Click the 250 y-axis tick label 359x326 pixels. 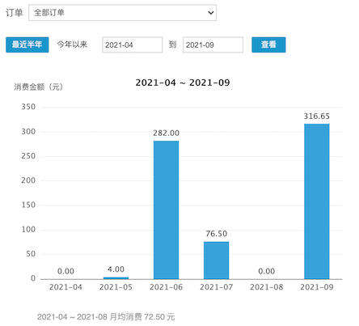(28, 156)
